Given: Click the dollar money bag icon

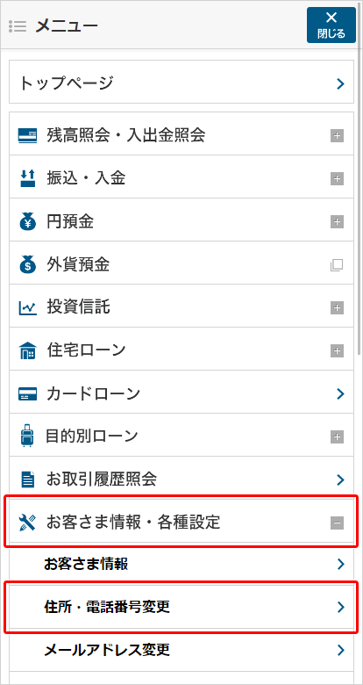Looking at the screenshot, I should pyautogui.click(x=28, y=264).
